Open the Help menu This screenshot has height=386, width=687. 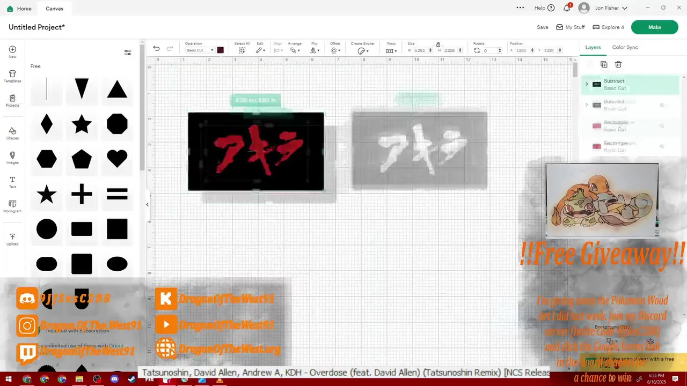point(544,8)
